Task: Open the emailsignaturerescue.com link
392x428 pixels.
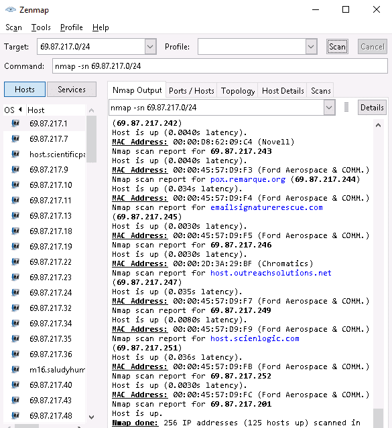Action: [x=267, y=207]
